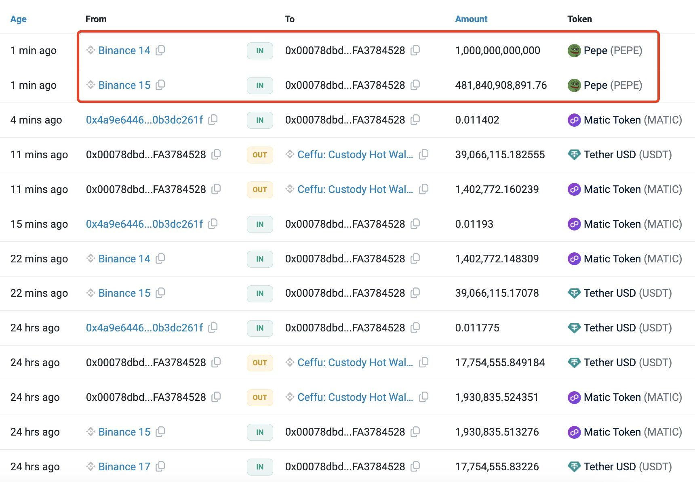695x482 pixels.
Task: Sort transfers by the Amount column header
Action: pos(471,19)
